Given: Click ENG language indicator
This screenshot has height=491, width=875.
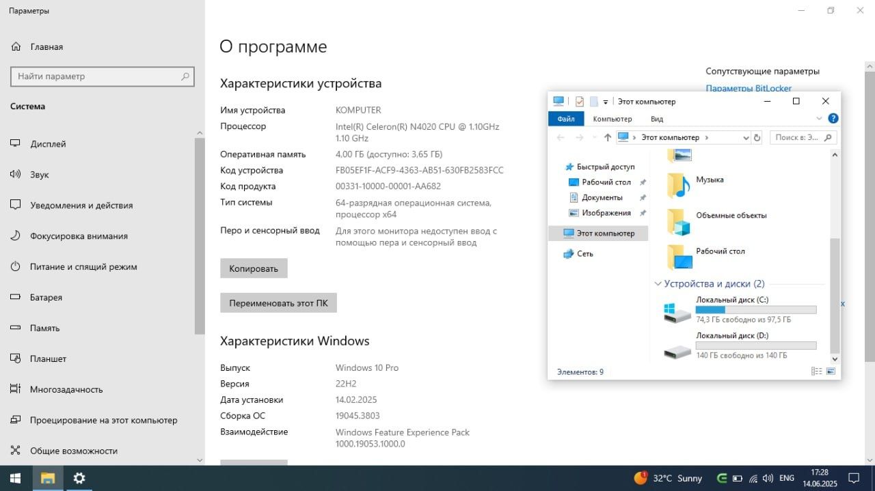Looking at the screenshot, I should pos(787,478).
